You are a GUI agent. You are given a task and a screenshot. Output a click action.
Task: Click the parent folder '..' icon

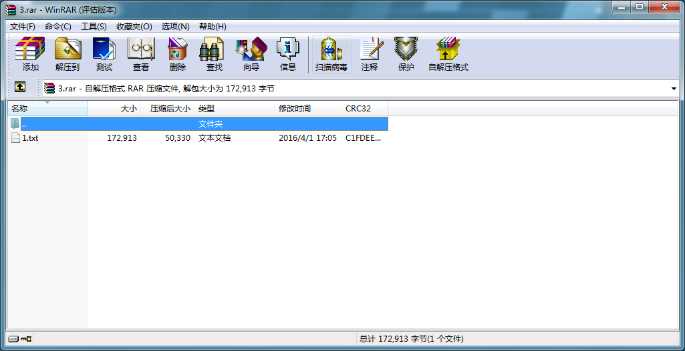coord(15,123)
